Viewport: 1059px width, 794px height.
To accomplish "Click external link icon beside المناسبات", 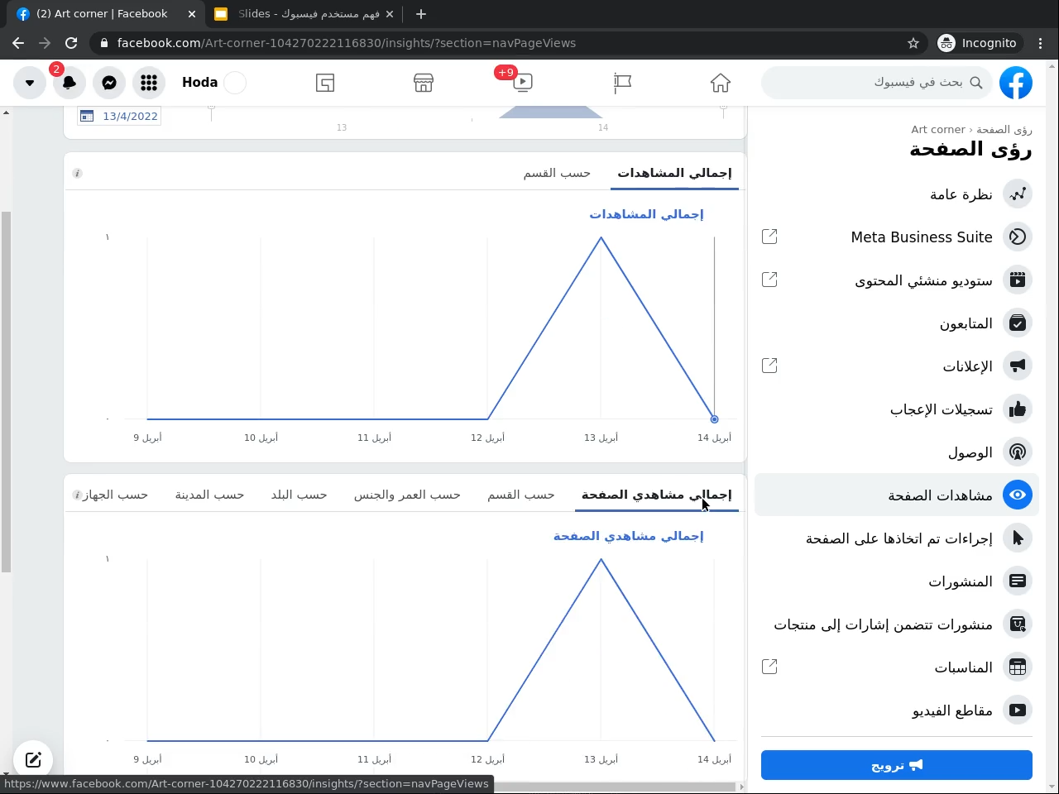I will coord(769,666).
